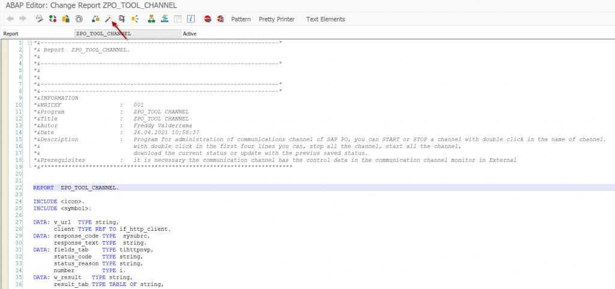Click the 'Report' field label
The height and width of the screenshot is (289, 615).
(x=11, y=34)
